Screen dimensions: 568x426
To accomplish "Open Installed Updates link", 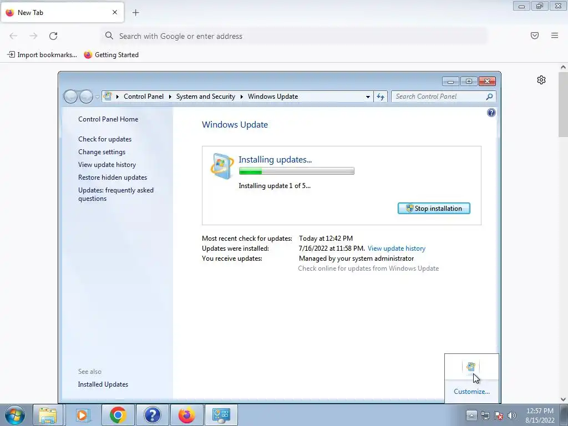I will [x=103, y=384].
